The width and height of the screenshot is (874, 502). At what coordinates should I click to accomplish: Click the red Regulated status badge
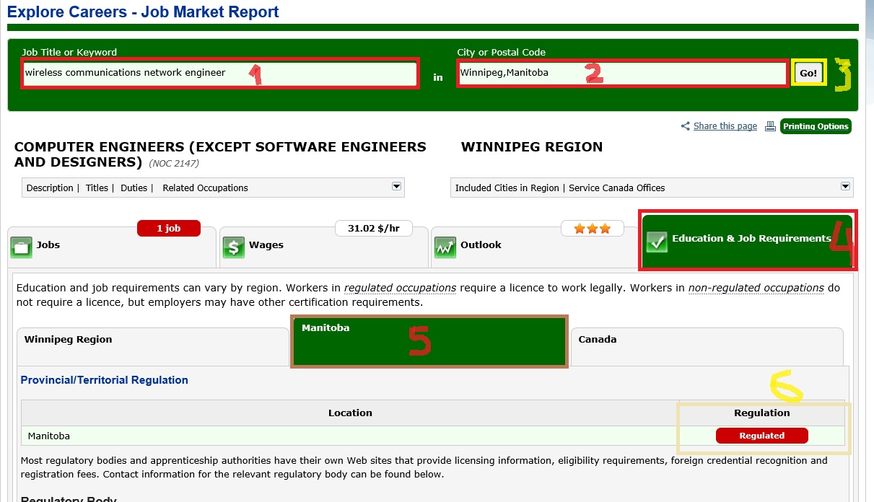pyautogui.click(x=761, y=436)
